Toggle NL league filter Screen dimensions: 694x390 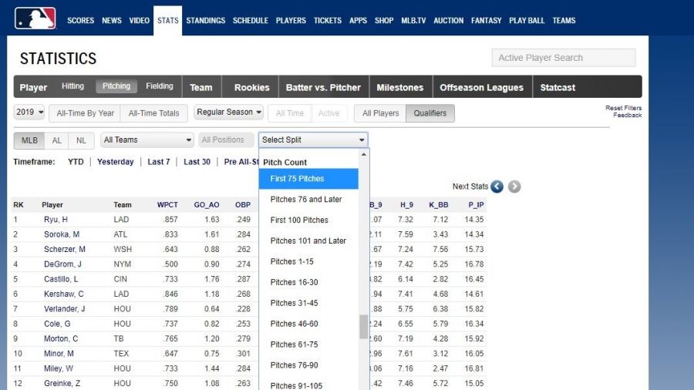[x=81, y=140]
